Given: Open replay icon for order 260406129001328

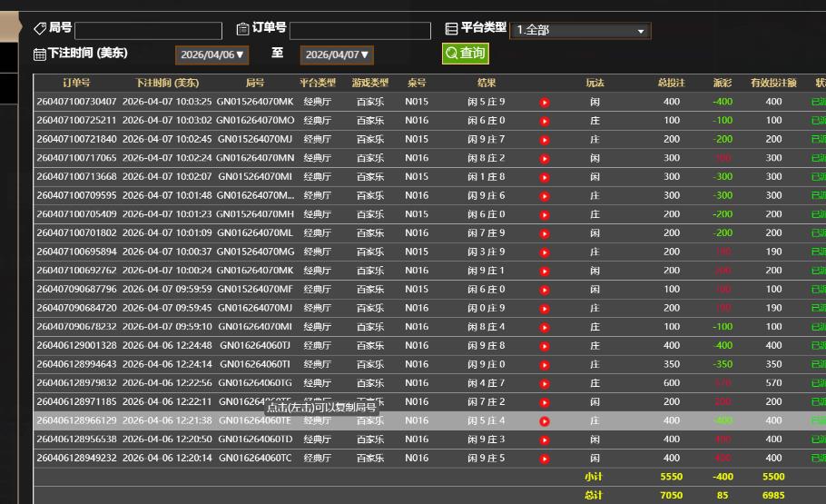Looking at the screenshot, I should 545,346.
